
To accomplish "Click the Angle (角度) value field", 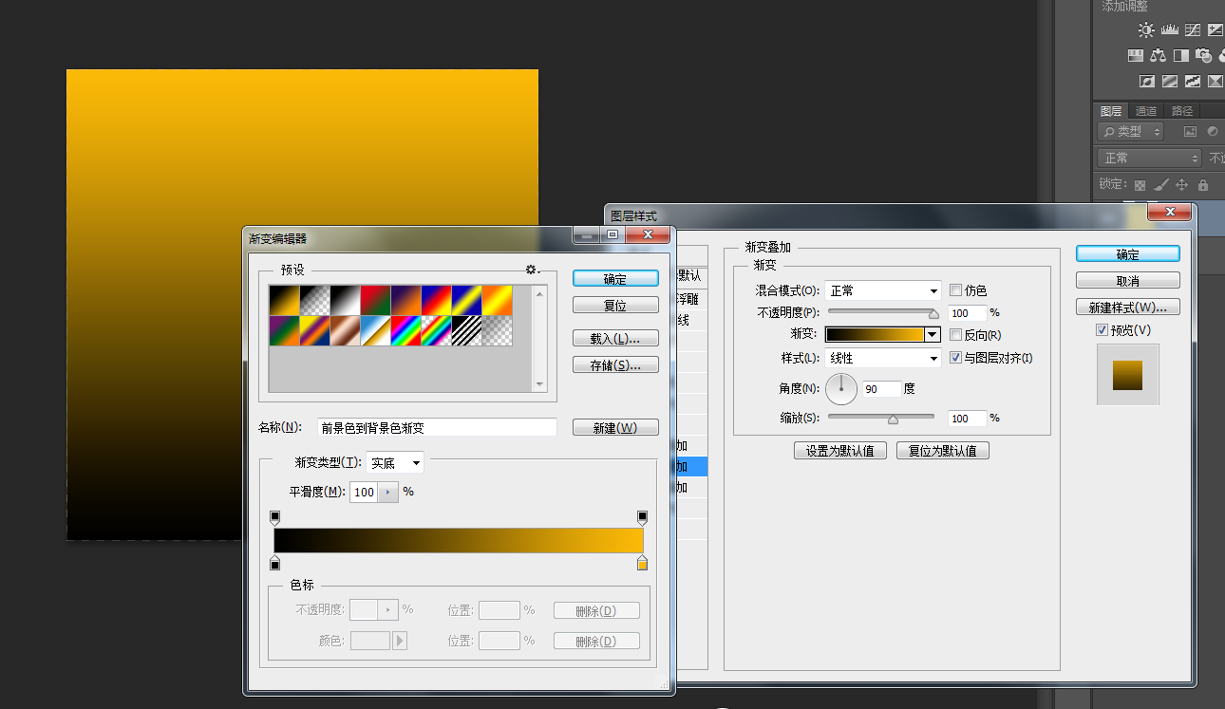I will coord(881,389).
